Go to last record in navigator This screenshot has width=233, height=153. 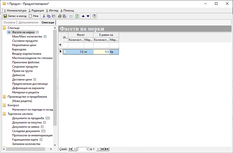[x=102, y=149]
